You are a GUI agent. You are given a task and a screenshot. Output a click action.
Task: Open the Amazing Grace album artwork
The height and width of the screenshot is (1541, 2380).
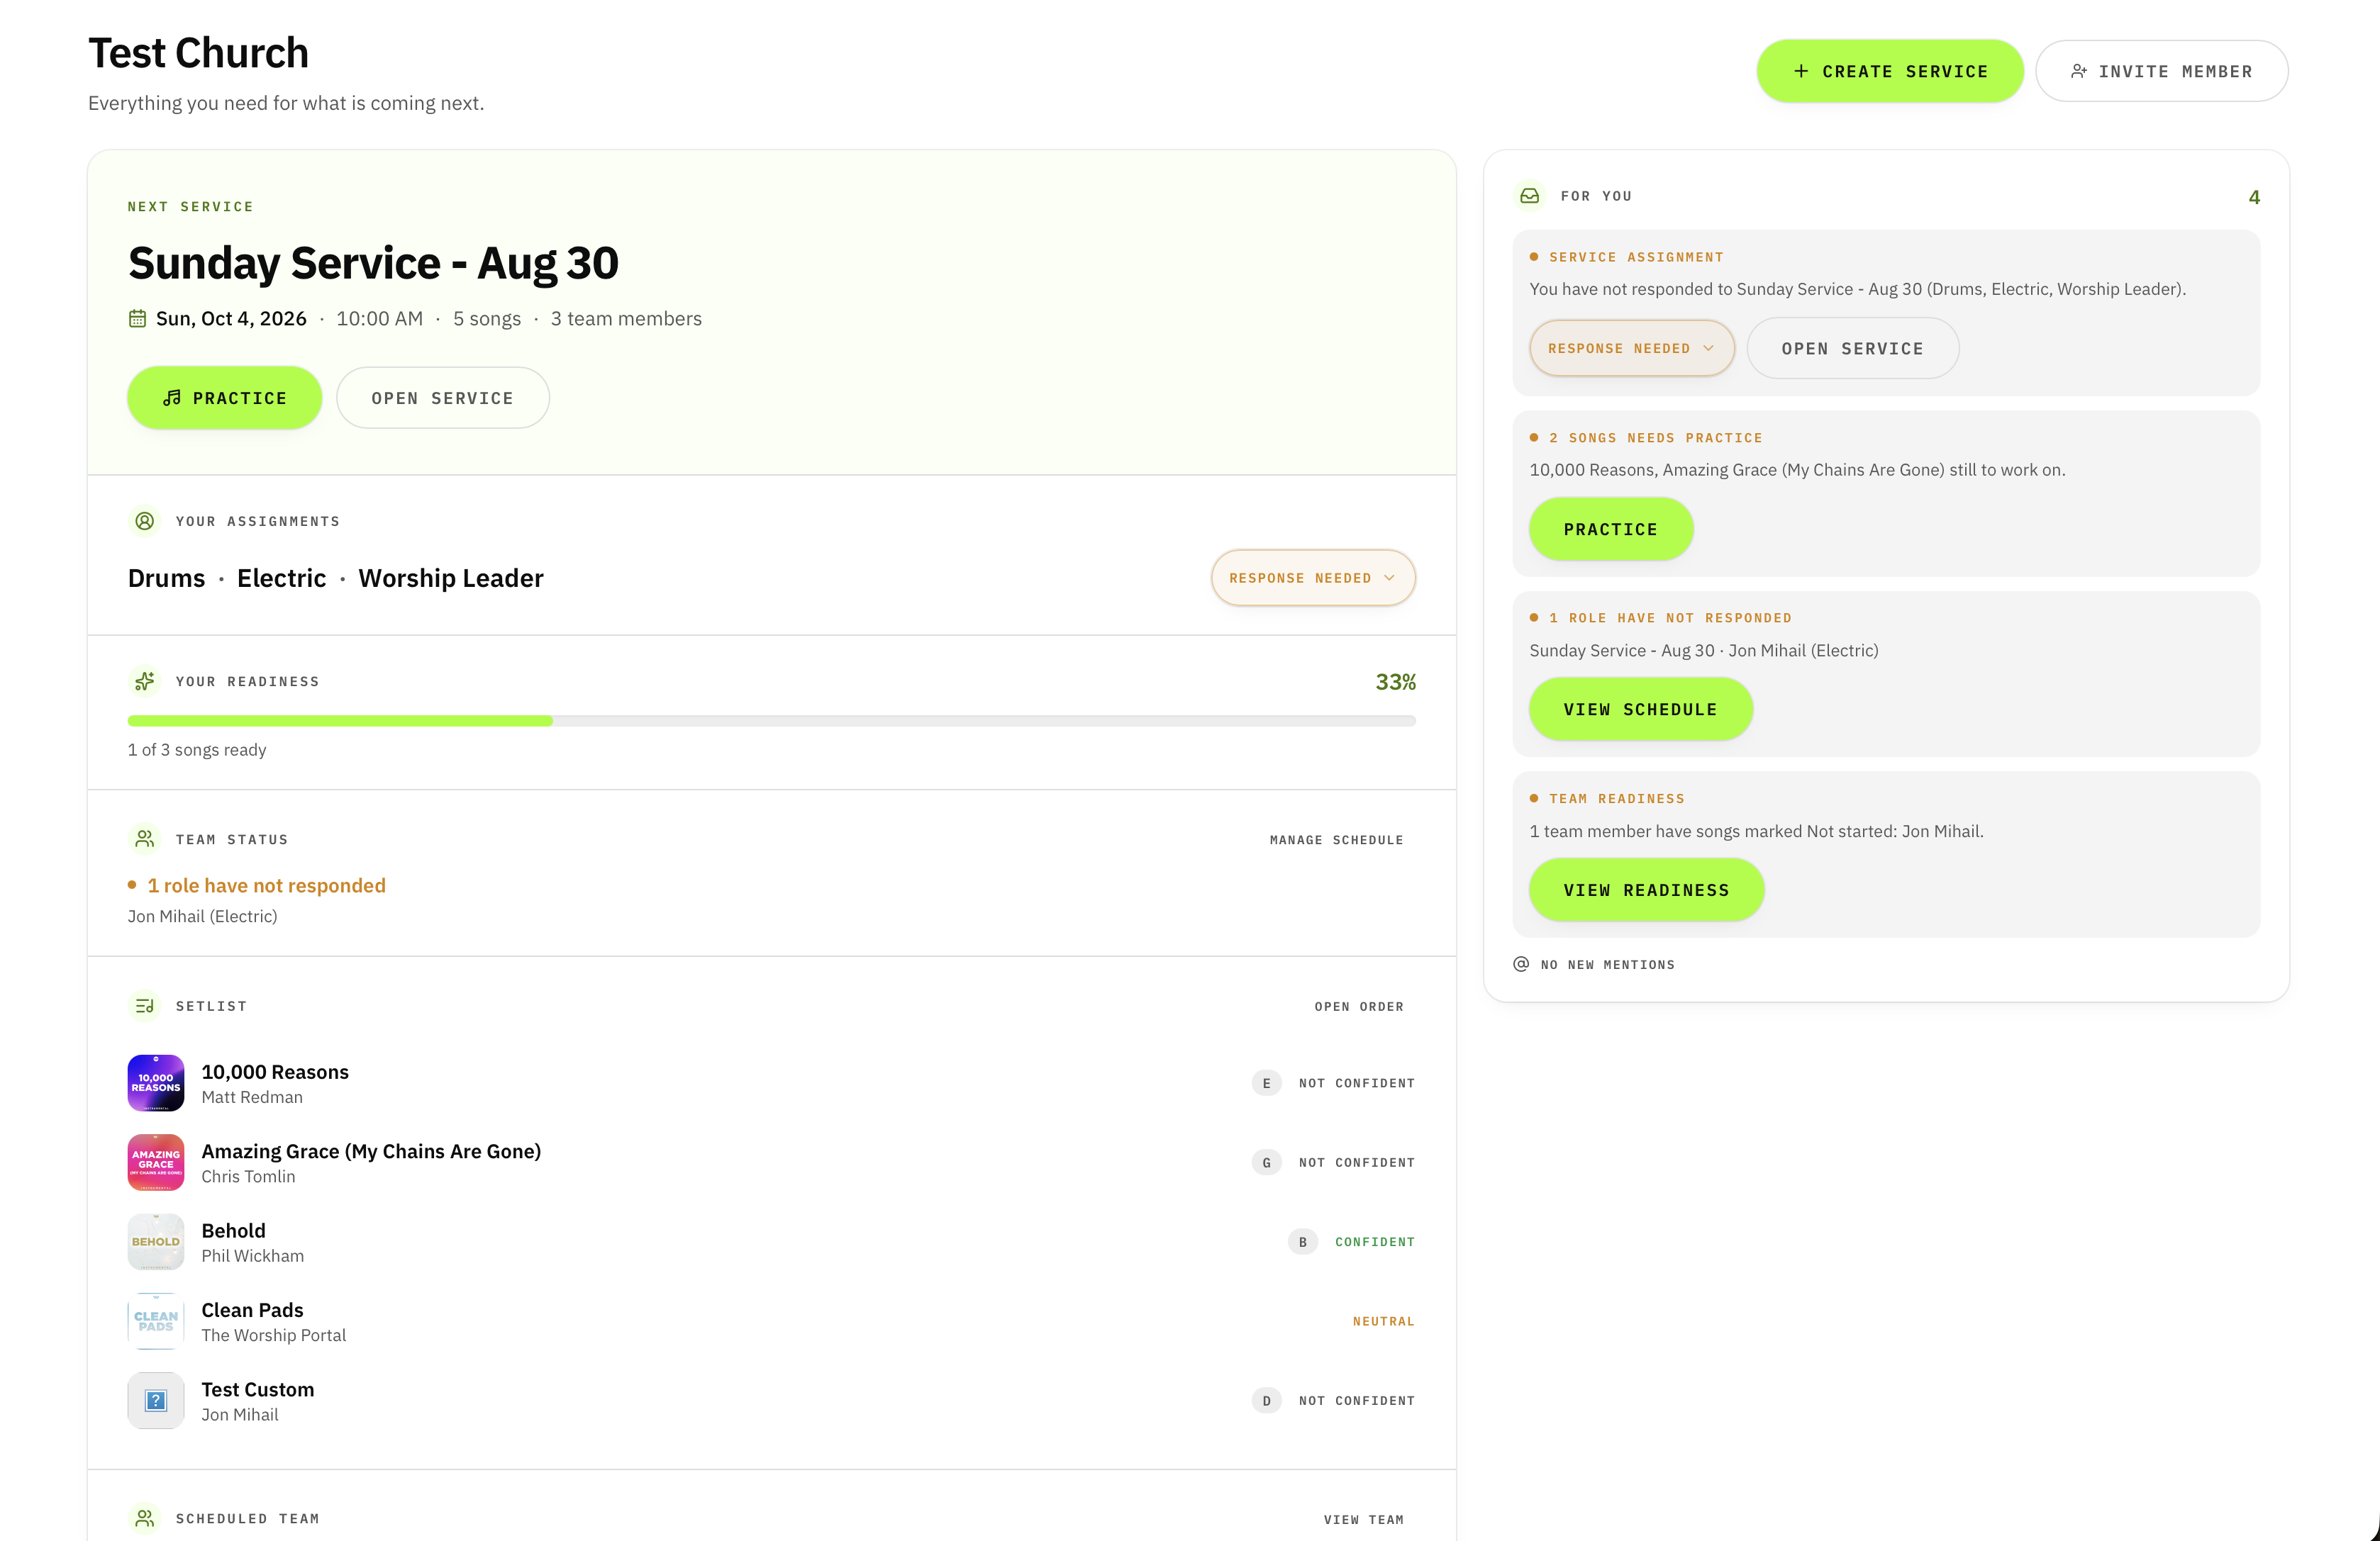[x=156, y=1162]
